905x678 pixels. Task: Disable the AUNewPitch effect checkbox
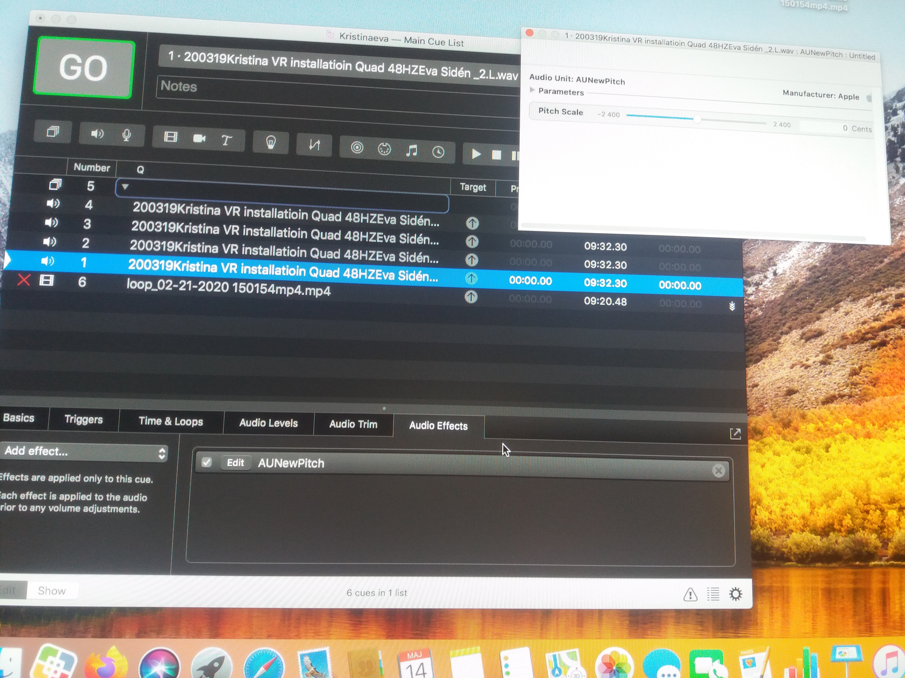[x=207, y=462]
